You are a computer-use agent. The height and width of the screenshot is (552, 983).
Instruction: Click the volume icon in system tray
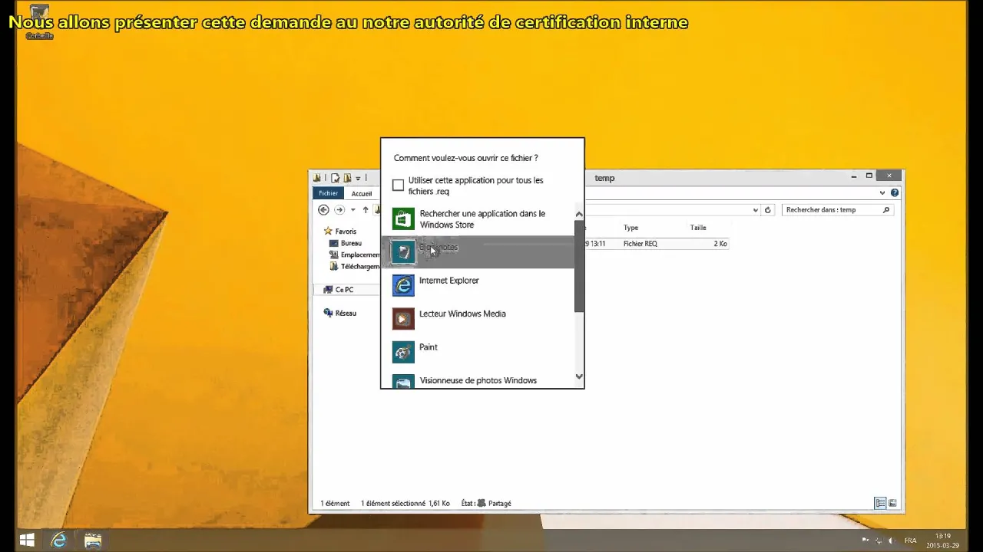coord(893,540)
